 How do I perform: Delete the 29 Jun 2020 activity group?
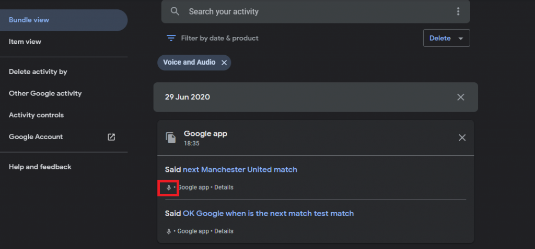(461, 97)
